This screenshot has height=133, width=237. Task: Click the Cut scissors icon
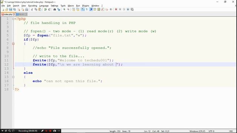pyautogui.click(x=32, y=10)
